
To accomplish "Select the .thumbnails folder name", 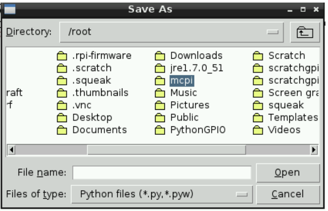I will (100, 93).
